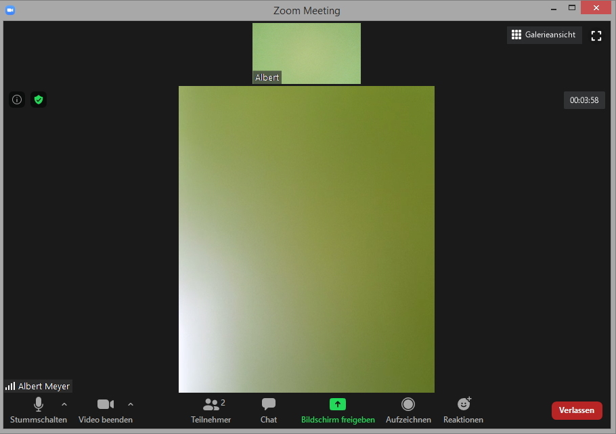Click the meeting timer 00:03:58
Image resolution: width=616 pixels, height=434 pixels.
[584, 100]
